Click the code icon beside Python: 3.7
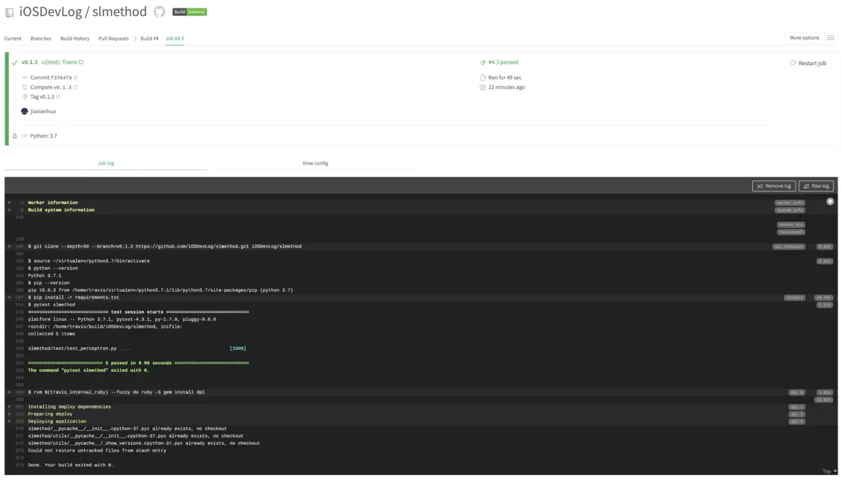Screen dimensions: 841x483 [24, 136]
